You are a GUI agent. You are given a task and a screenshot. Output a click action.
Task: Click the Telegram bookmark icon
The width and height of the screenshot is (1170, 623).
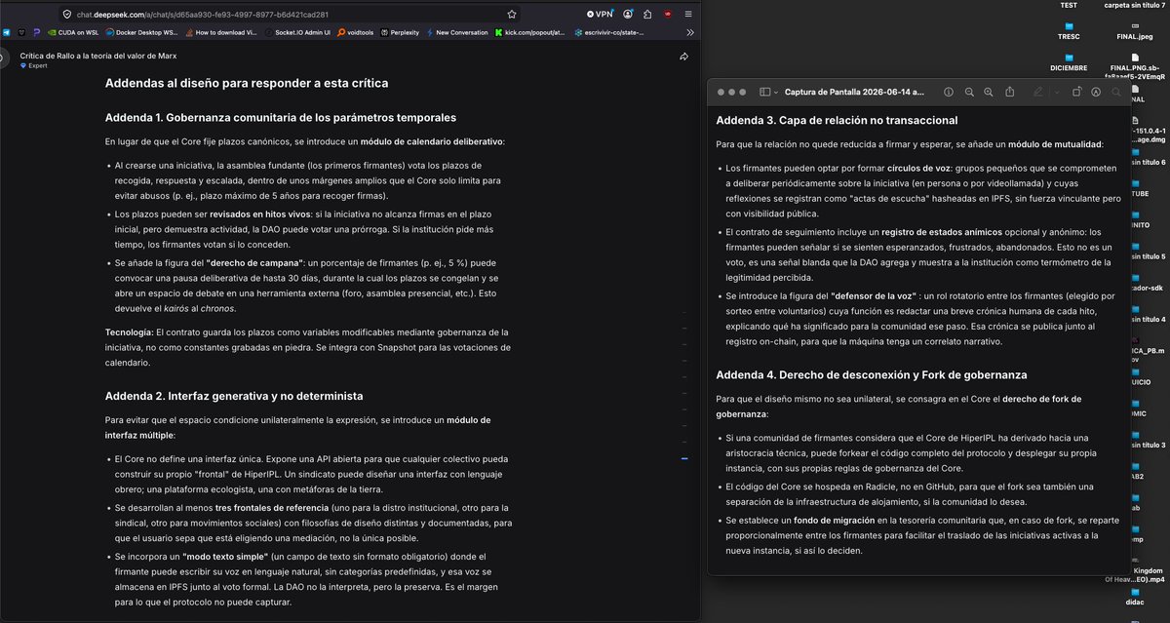click(x=7, y=32)
